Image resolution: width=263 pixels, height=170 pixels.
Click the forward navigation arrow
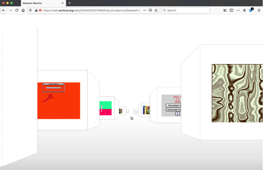click(11, 11)
